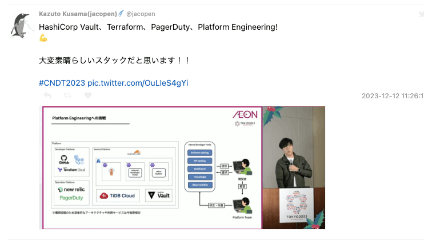This screenshot has width=424, height=240.
Task: Open pic.twitter.com/OuLIeS4gYi link
Action: pyautogui.click(x=138, y=83)
